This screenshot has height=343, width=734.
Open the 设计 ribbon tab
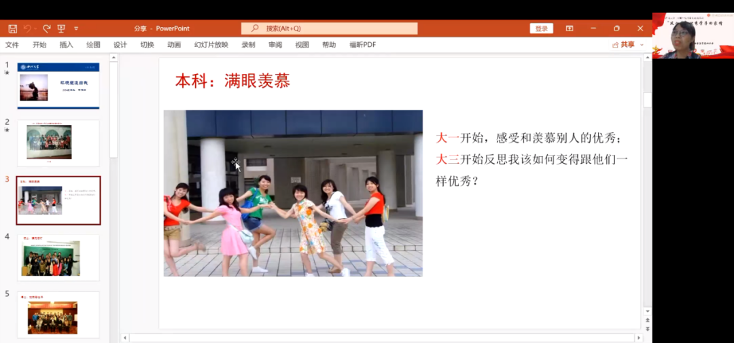pyautogui.click(x=120, y=45)
